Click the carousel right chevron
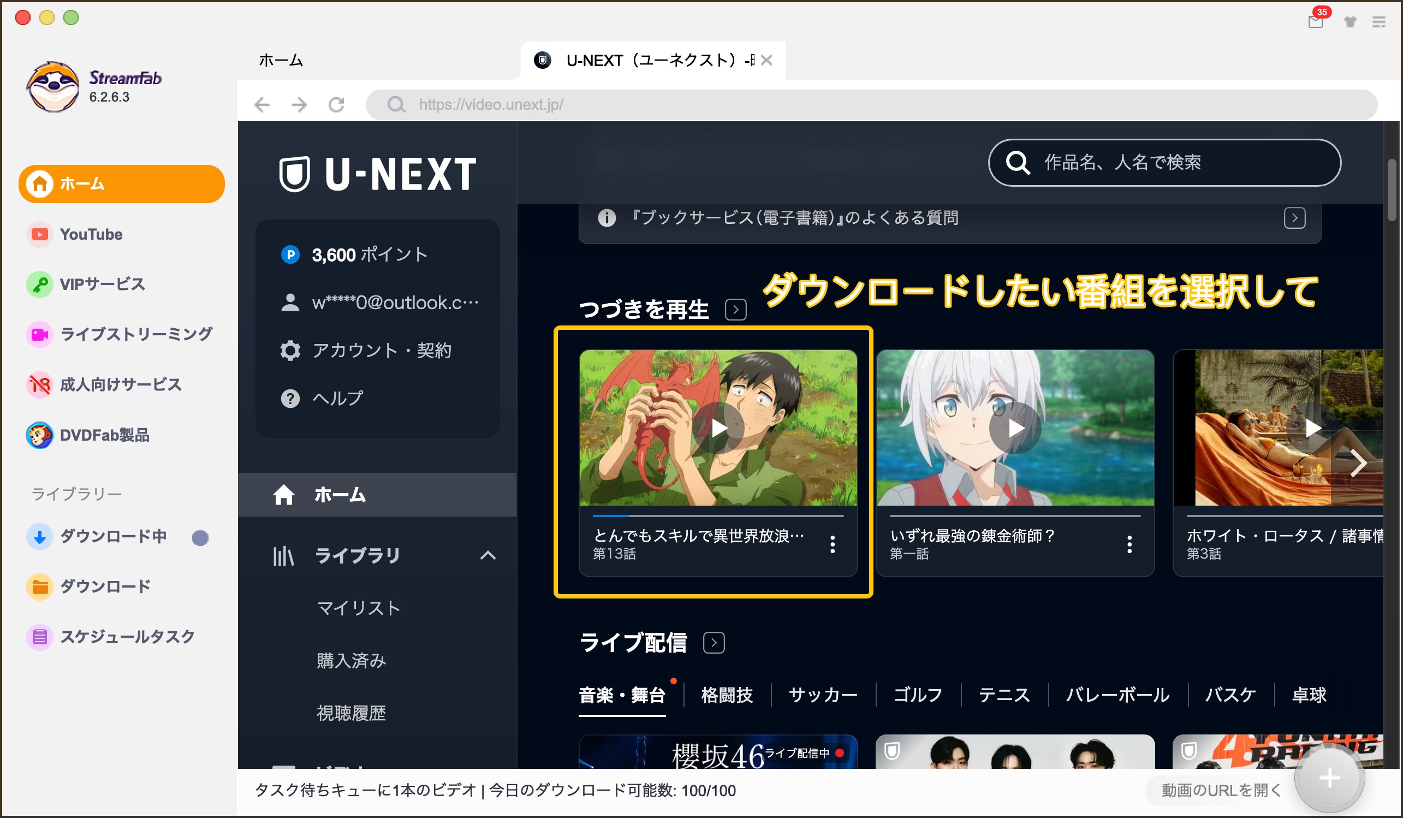This screenshot has width=1403, height=818. click(x=1359, y=462)
